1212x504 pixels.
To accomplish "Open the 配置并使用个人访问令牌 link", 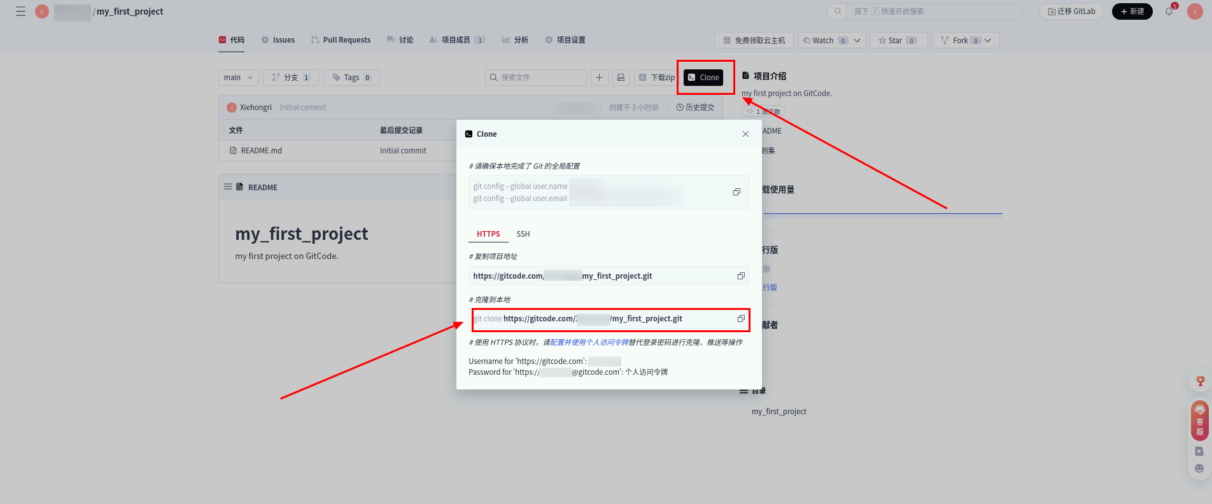I will pos(589,342).
